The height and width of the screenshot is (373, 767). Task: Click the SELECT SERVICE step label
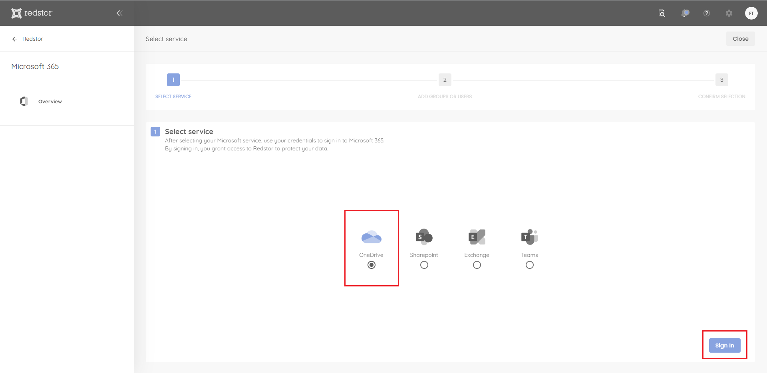[x=173, y=97]
